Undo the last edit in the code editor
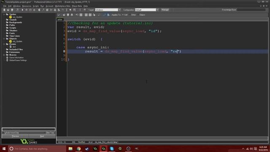The image size is (270, 152). [77, 15]
